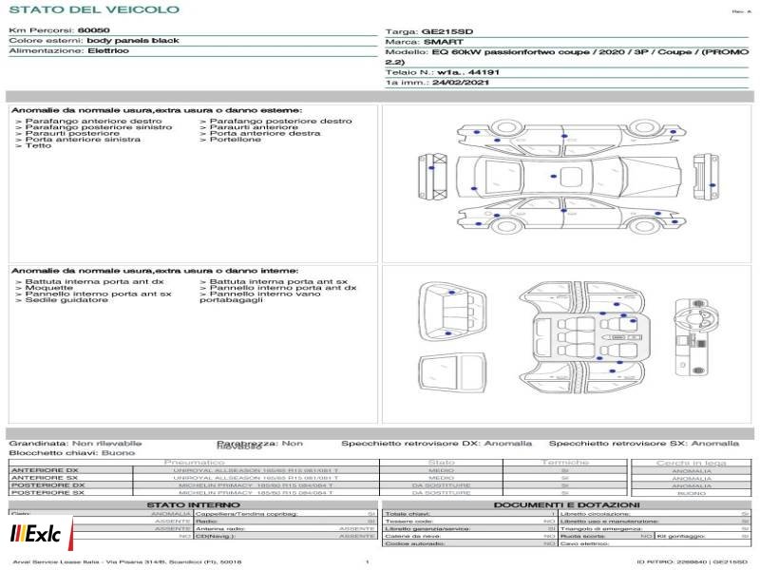Image resolution: width=760 pixels, height=570 pixels.
Task: Click the 'Cerchi in lega' column header
Action: pos(692,463)
